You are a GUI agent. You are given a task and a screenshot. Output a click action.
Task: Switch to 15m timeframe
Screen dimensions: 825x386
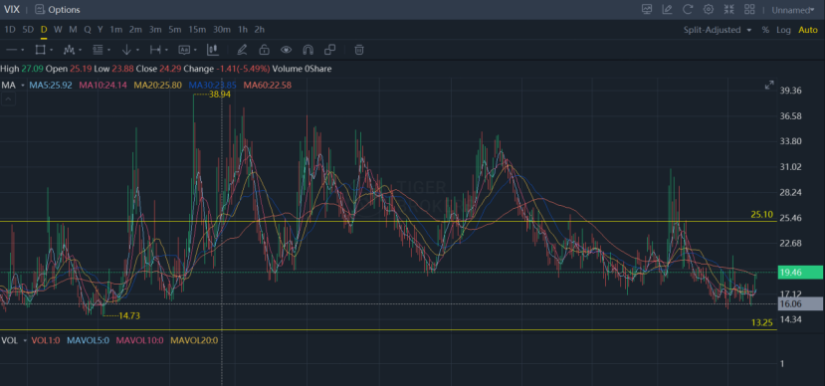pos(197,30)
